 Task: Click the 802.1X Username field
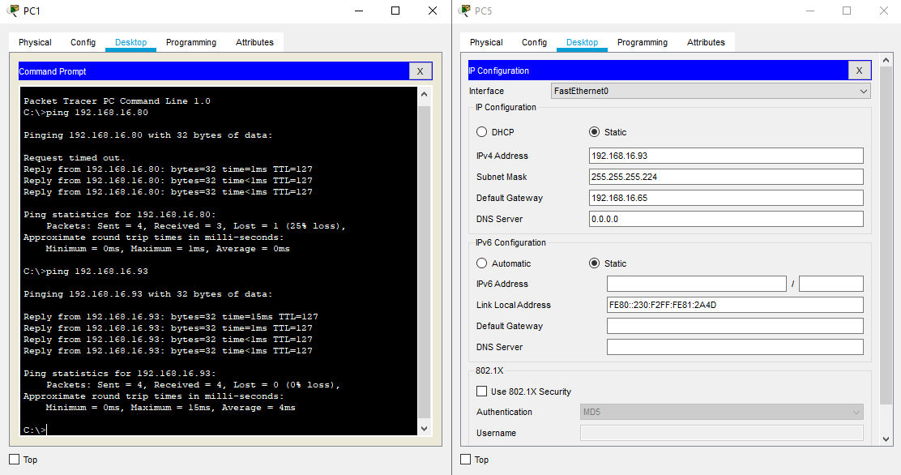722,433
